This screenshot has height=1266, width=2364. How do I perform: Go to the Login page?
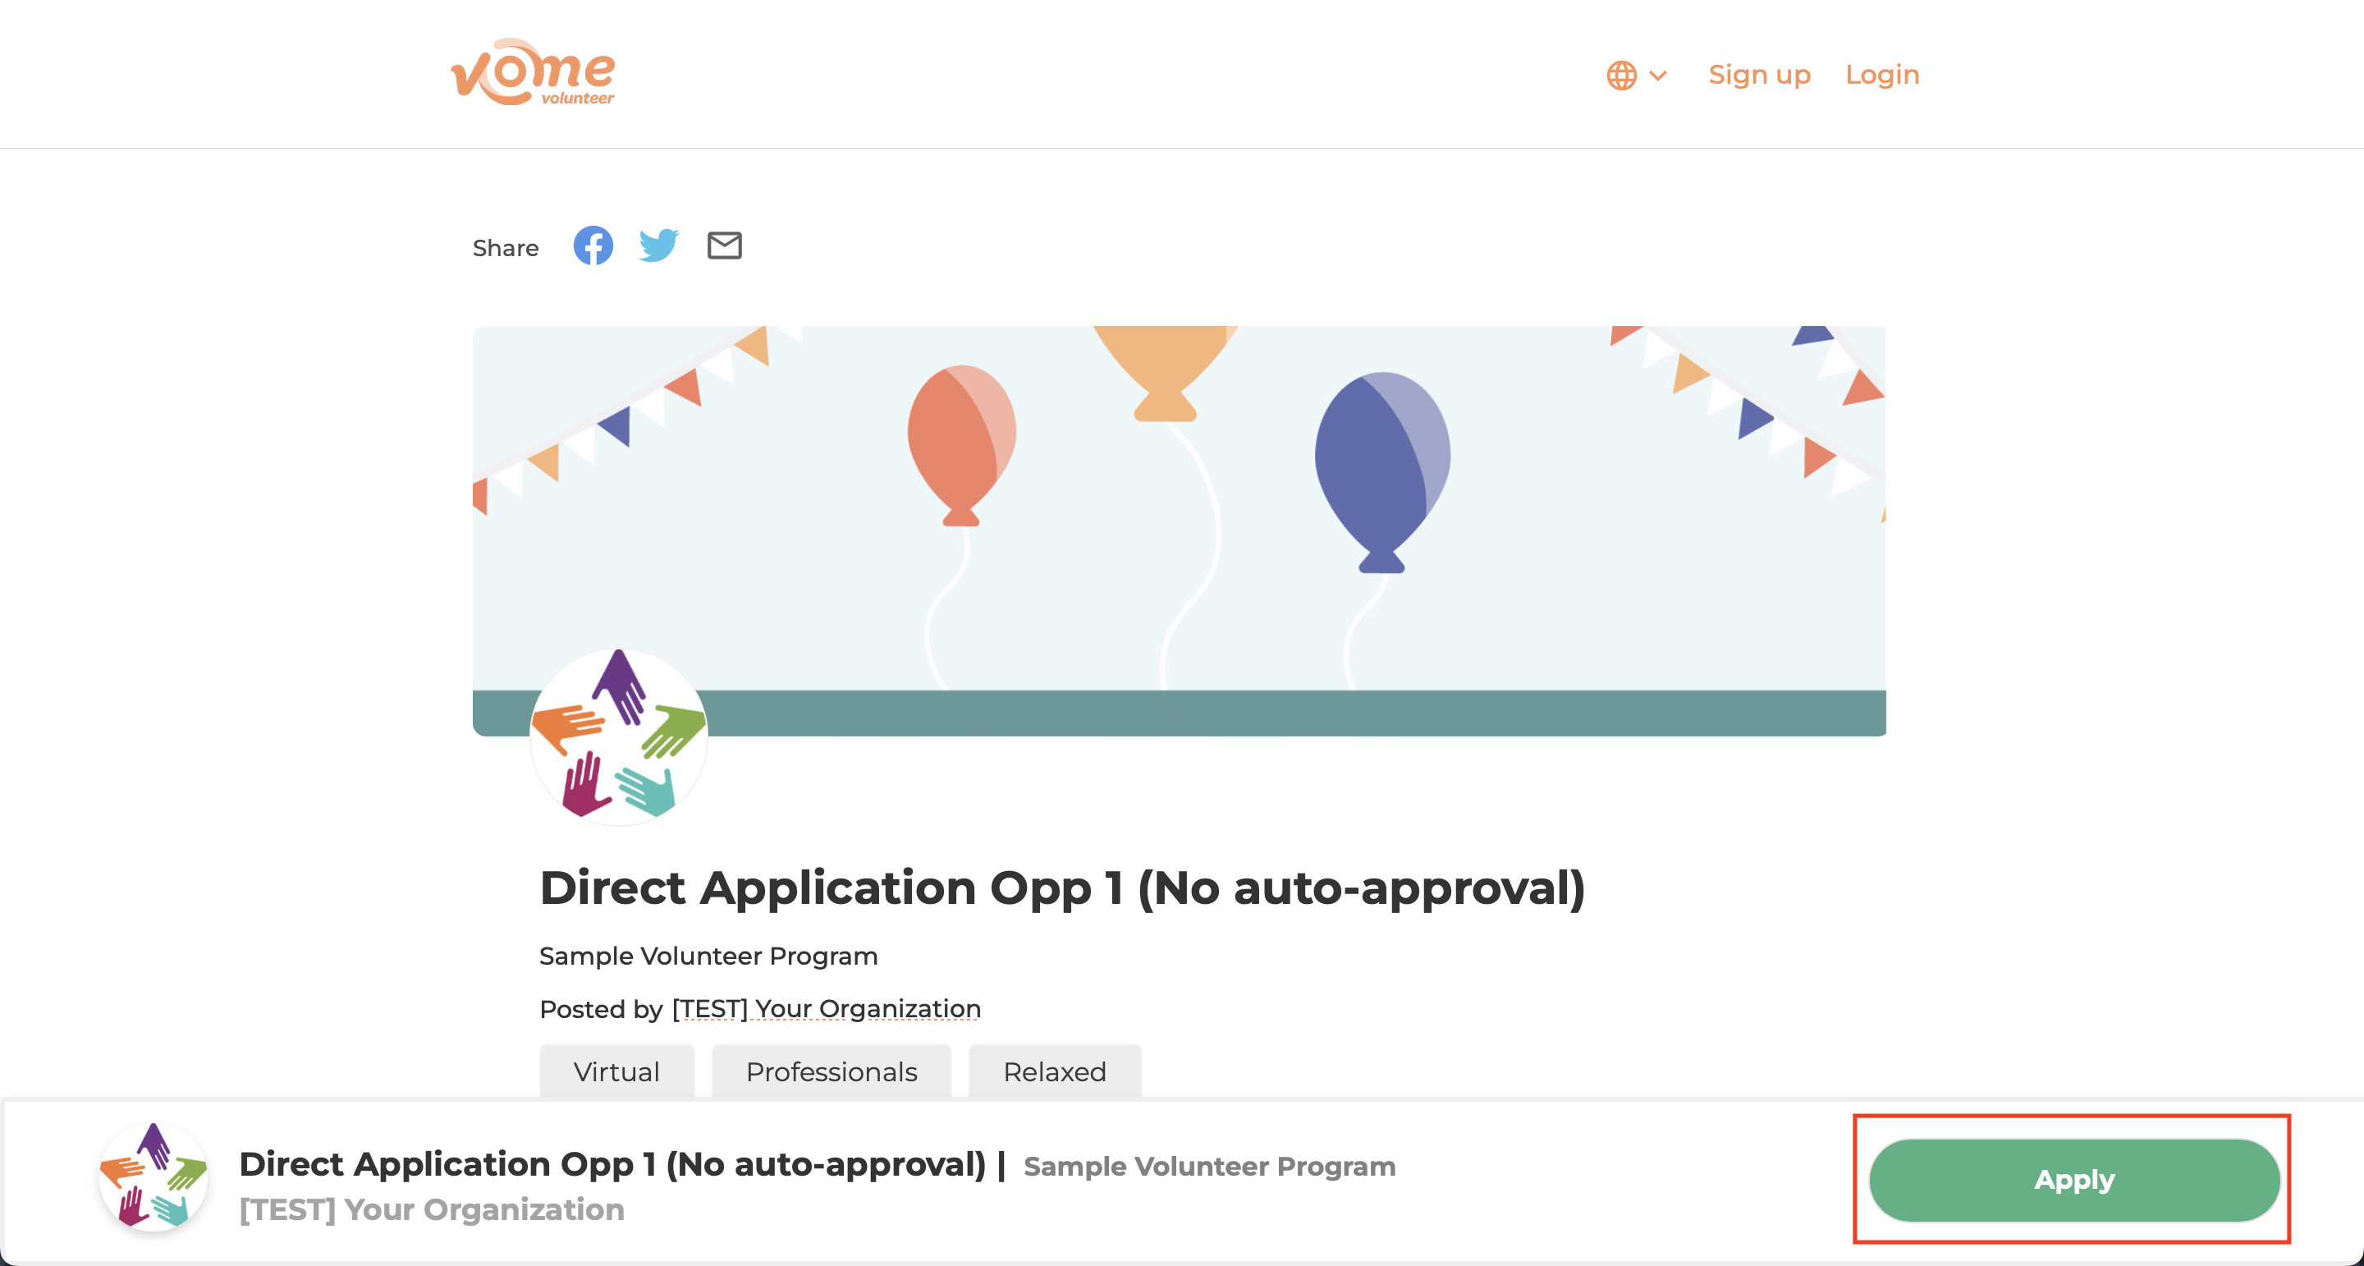click(1882, 75)
